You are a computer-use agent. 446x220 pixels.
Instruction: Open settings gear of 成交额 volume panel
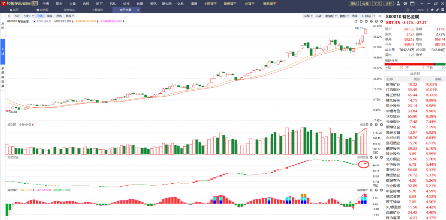tap(371, 125)
